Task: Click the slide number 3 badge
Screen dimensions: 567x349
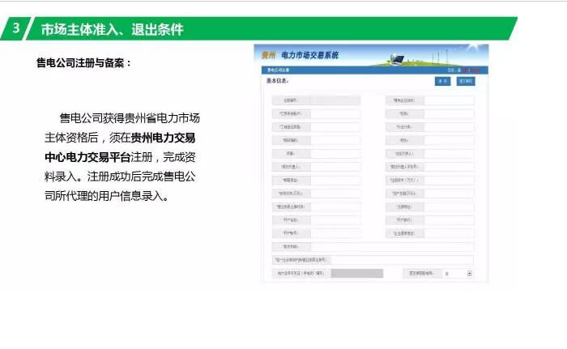Action: pos(16,29)
